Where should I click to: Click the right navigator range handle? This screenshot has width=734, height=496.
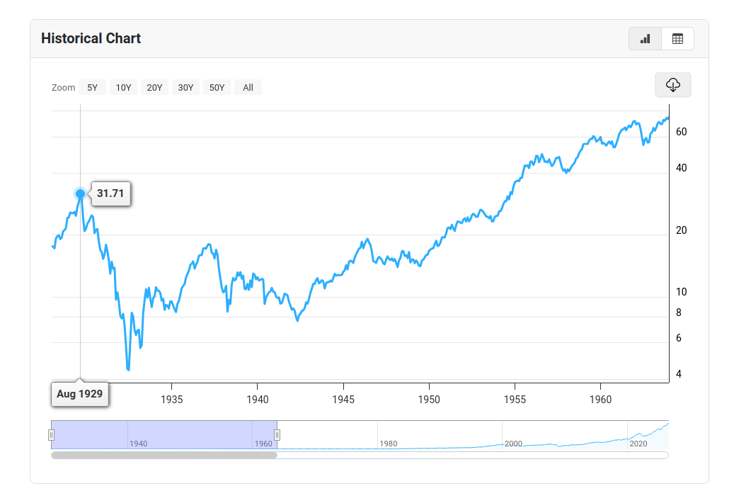(x=277, y=435)
